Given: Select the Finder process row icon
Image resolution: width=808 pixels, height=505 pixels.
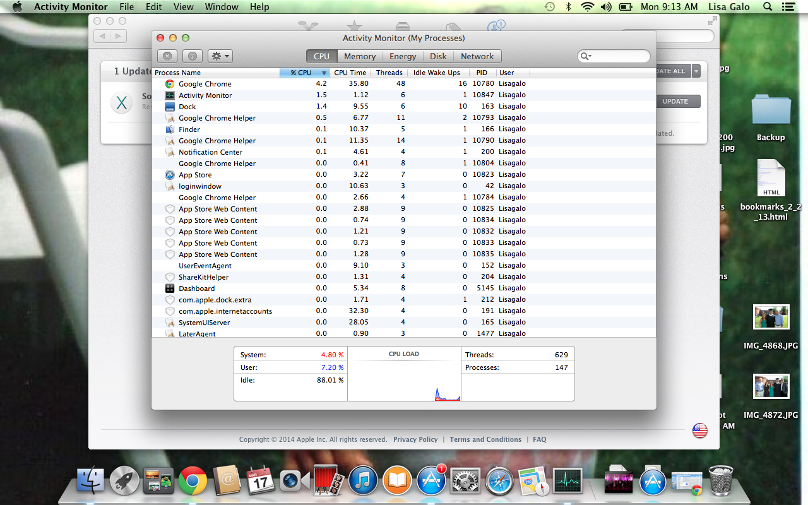Looking at the screenshot, I should (x=170, y=129).
